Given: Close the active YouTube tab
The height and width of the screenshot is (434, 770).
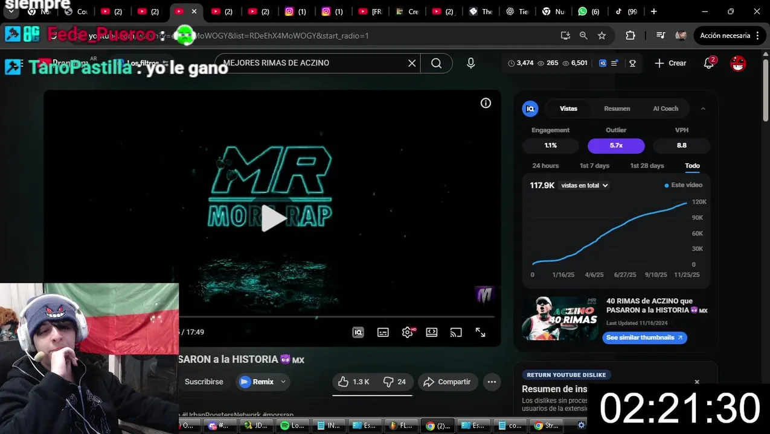Looking at the screenshot, I should (194, 11).
